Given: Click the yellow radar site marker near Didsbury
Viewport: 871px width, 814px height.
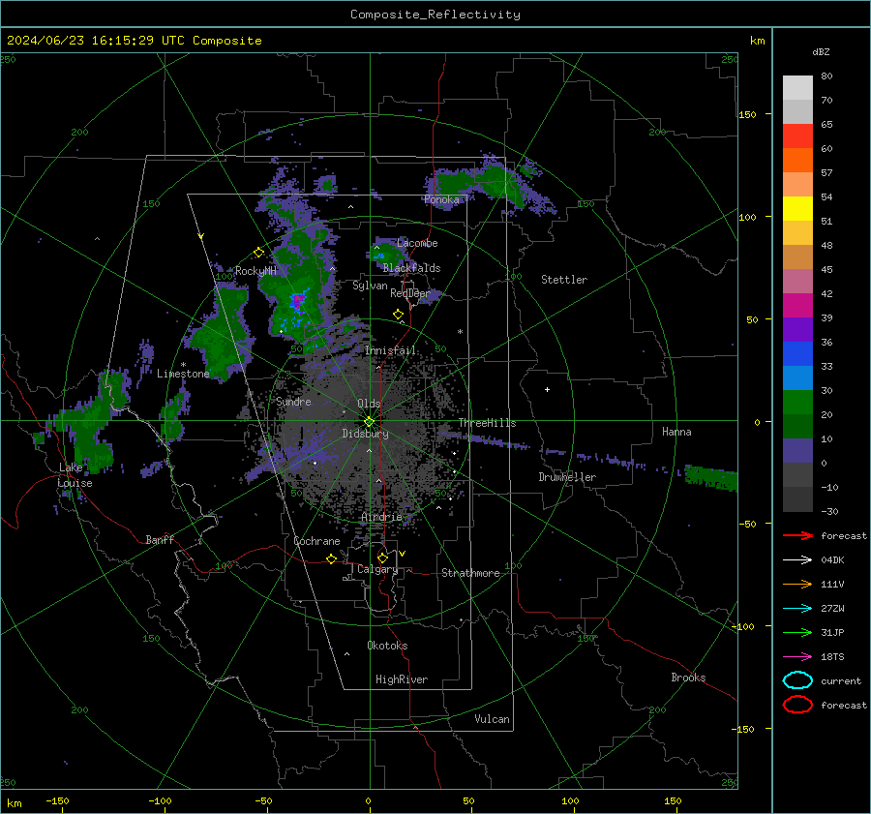Looking at the screenshot, I should coord(369,421).
